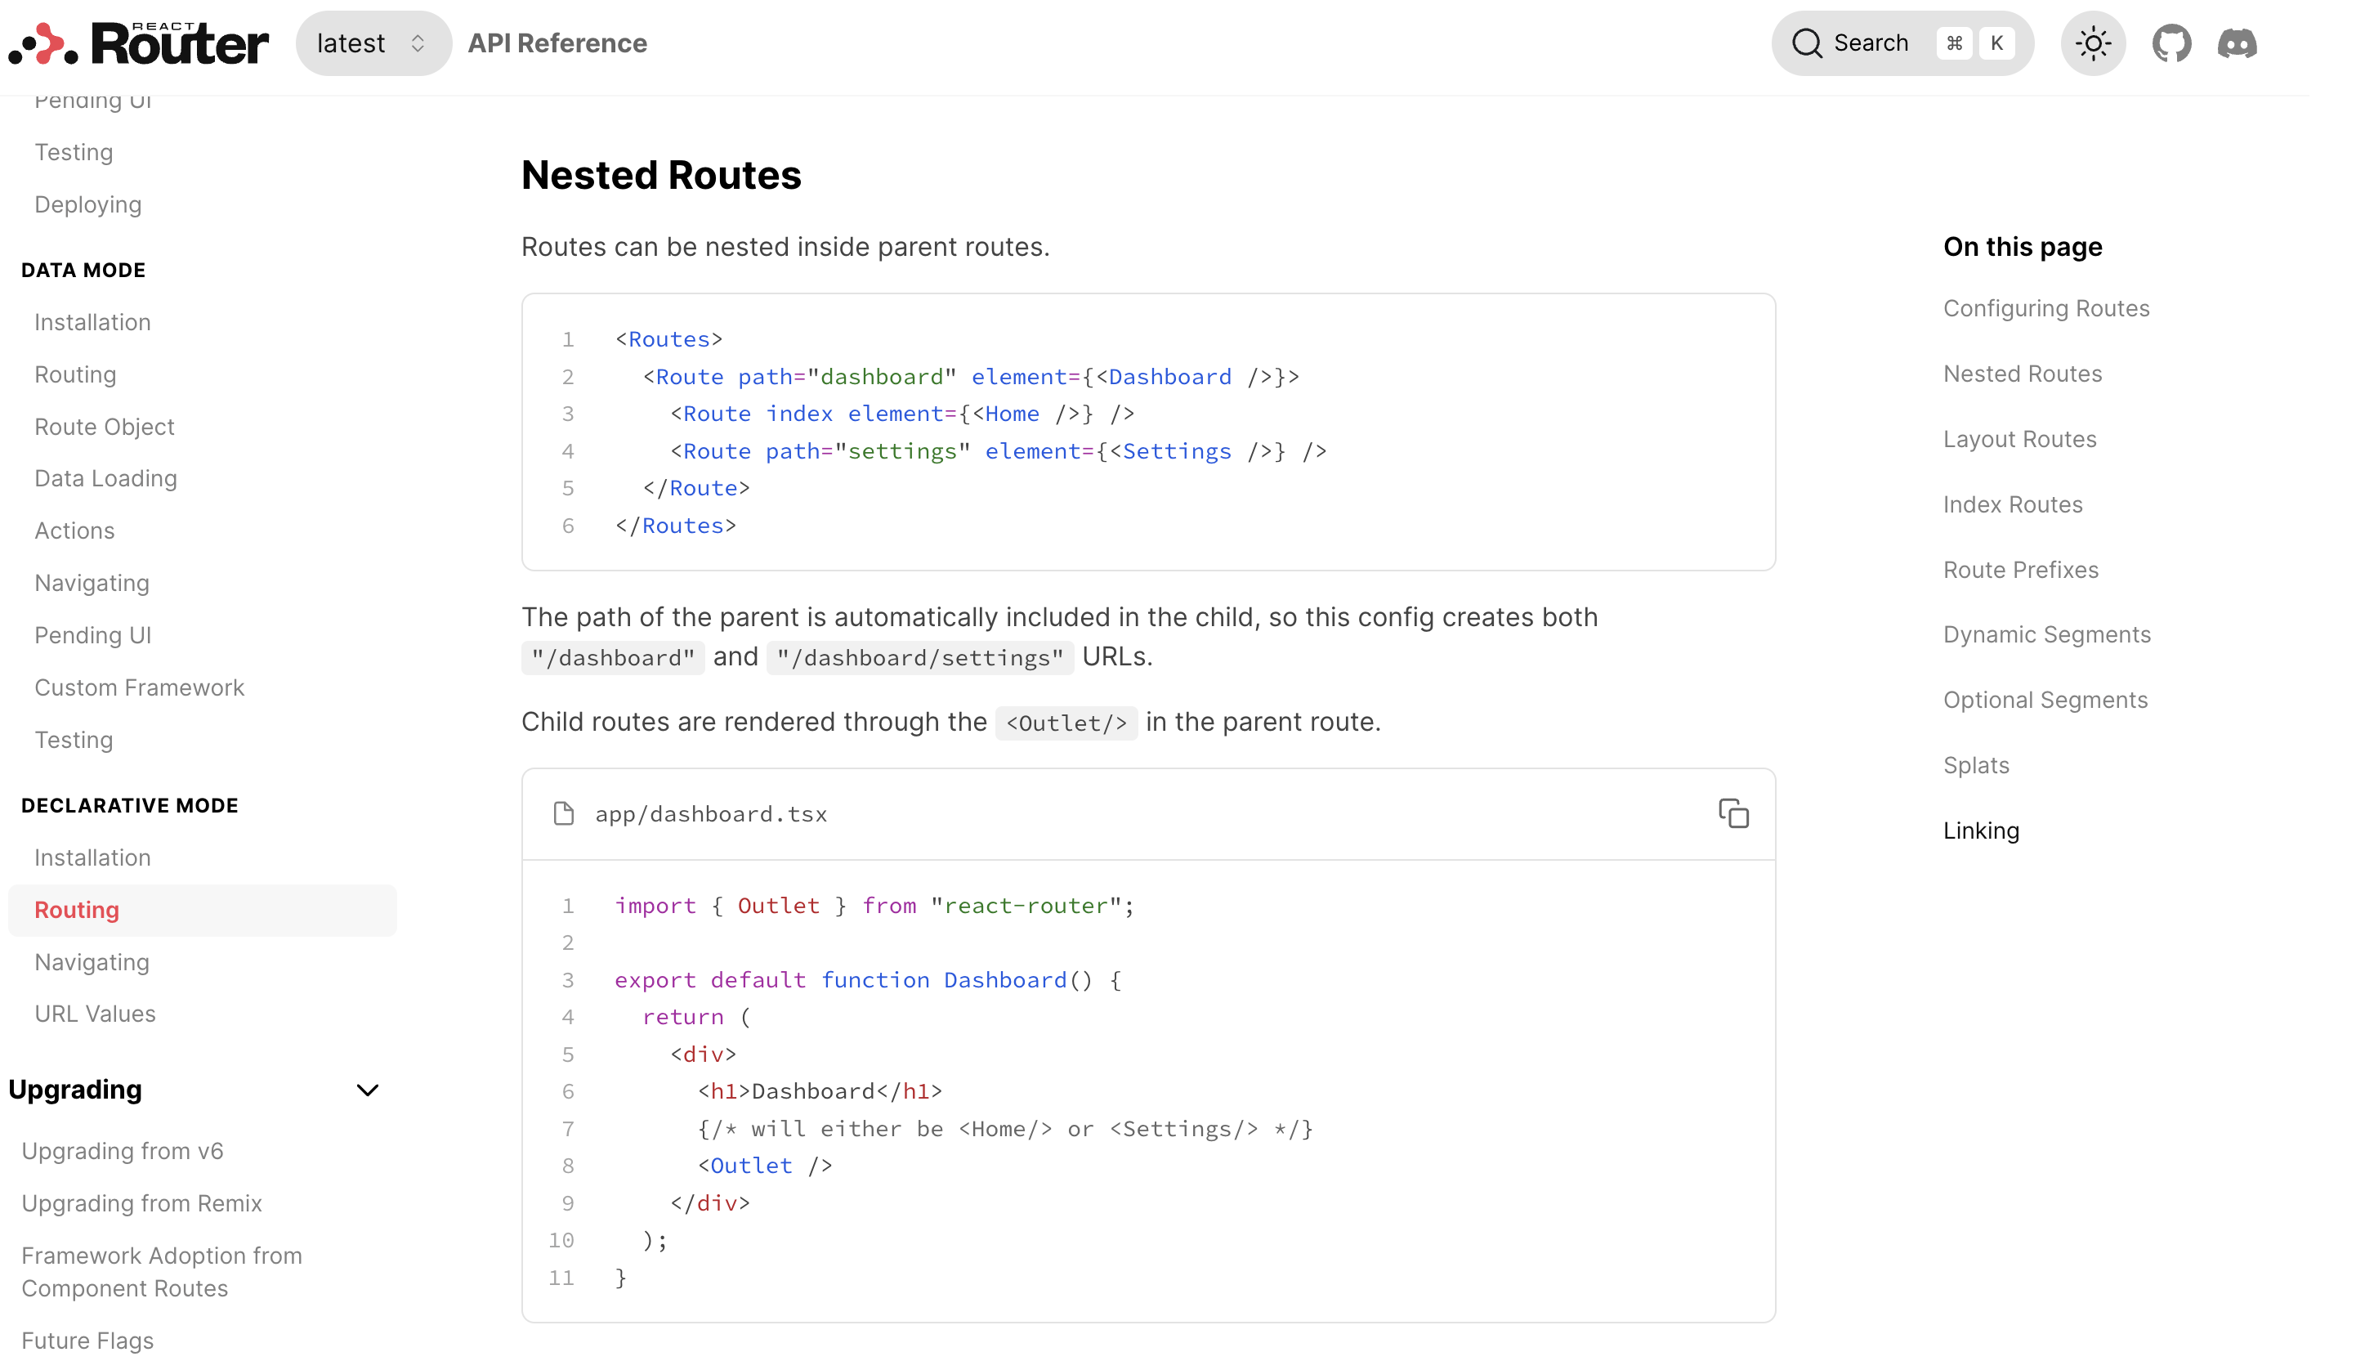Collapse the Upgrading section chevron
Screen dimensions: 2365x1370
pyautogui.click(x=367, y=1090)
